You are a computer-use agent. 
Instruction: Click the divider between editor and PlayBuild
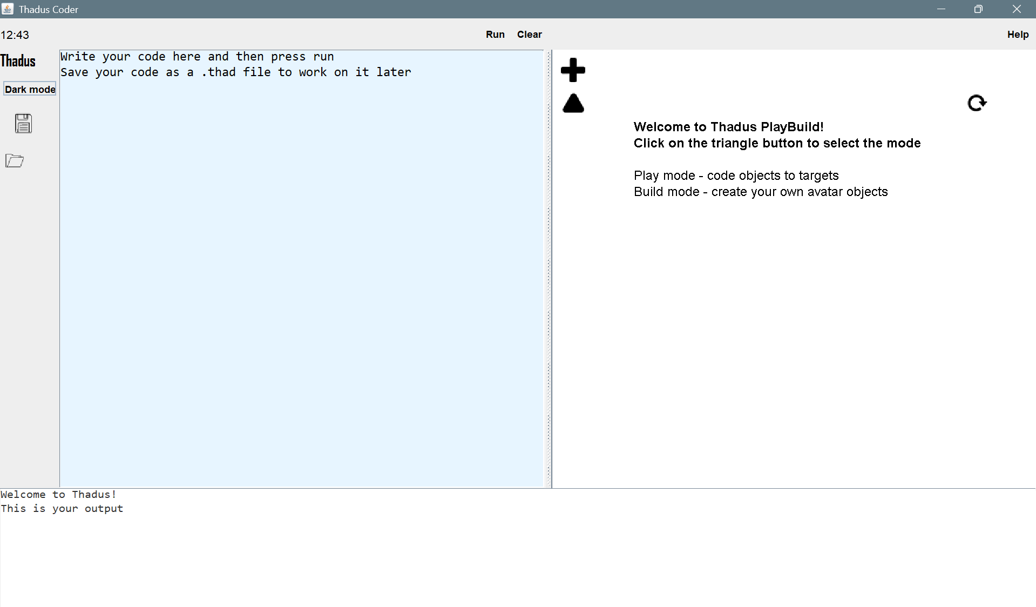pos(549,269)
